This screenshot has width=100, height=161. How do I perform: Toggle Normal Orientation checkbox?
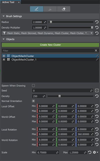click(33, 101)
